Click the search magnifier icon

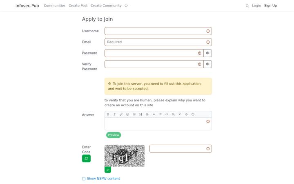pyautogui.click(x=247, y=6)
